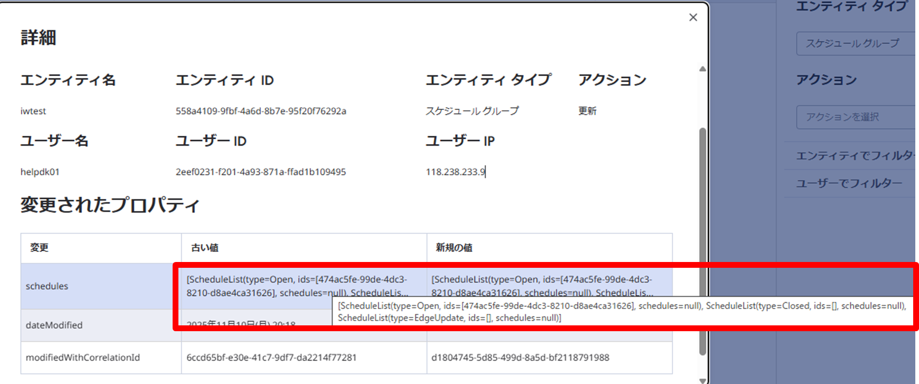Select the schedules row in the changes table
Image resolution: width=919 pixels, height=384 pixels.
[47, 286]
